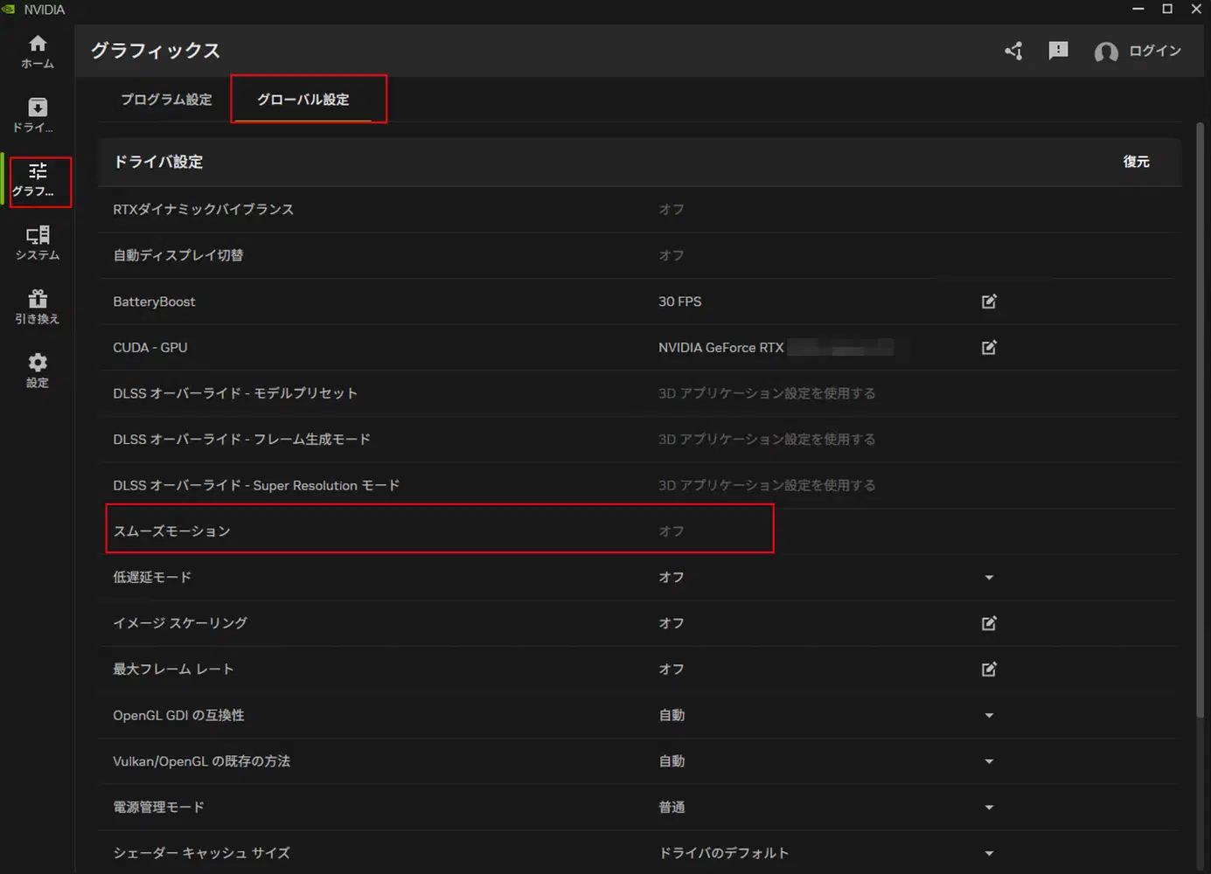Edit the イメージ スケーリング setting

pyautogui.click(x=989, y=623)
